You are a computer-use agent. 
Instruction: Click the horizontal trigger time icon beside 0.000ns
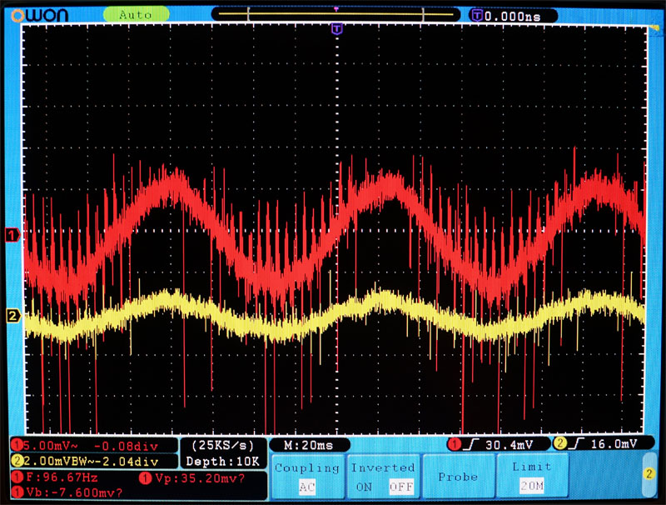(x=476, y=15)
